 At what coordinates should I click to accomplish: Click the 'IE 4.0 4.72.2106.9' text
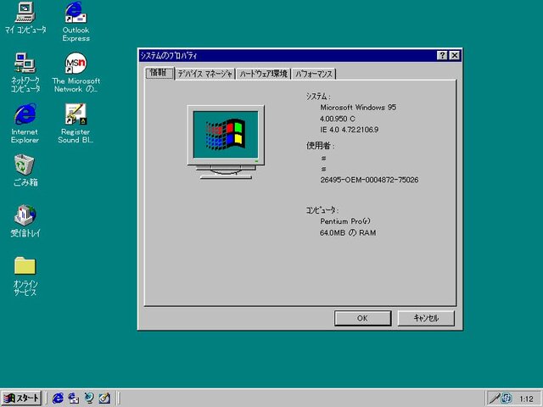tap(349, 130)
